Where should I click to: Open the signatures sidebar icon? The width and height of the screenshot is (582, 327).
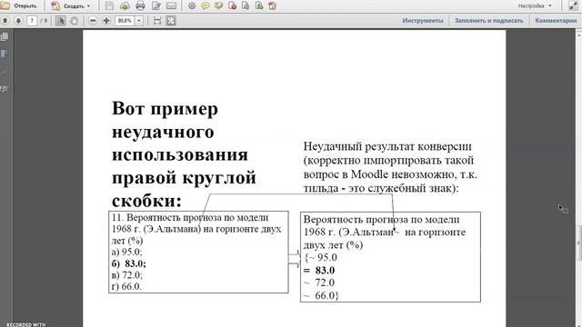[5, 89]
